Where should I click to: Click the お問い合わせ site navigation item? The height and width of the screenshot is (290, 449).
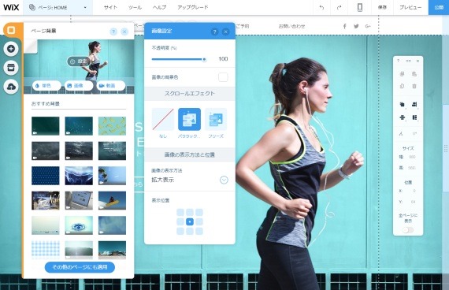291,26
